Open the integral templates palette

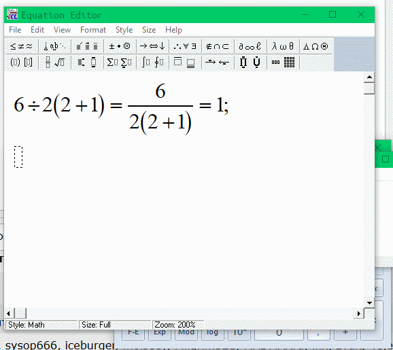point(152,63)
